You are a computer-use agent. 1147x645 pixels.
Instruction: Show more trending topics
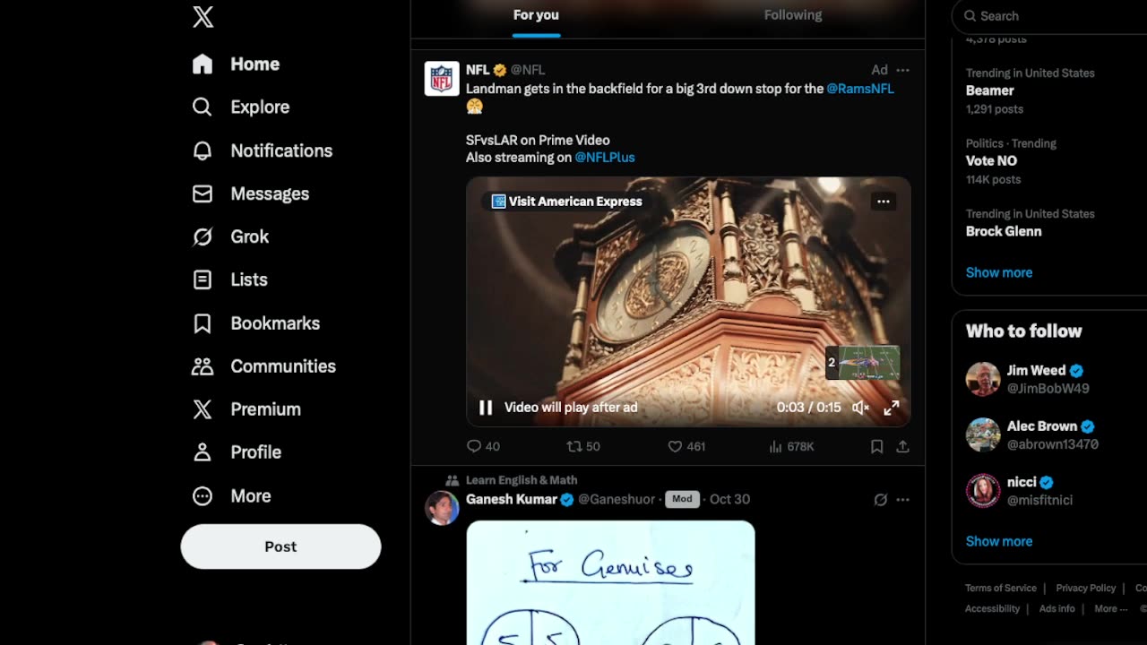click(x=999, y=272)
